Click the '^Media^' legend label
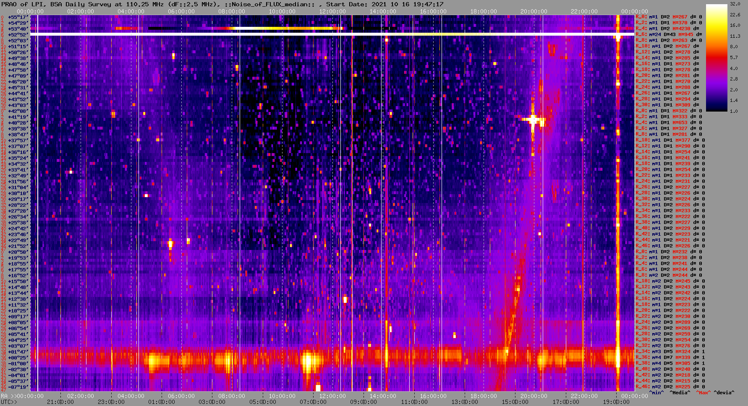This screenshot has width=748, height=406. point(680,393)
